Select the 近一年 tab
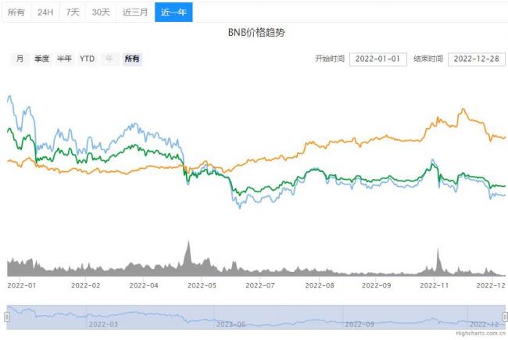 coord(173,13)
